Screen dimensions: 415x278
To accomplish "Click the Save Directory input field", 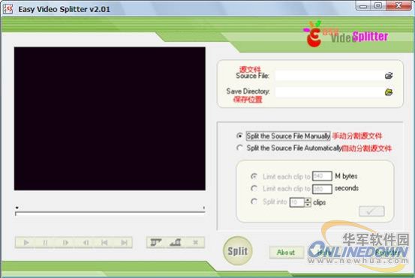I will pos(329,92).
